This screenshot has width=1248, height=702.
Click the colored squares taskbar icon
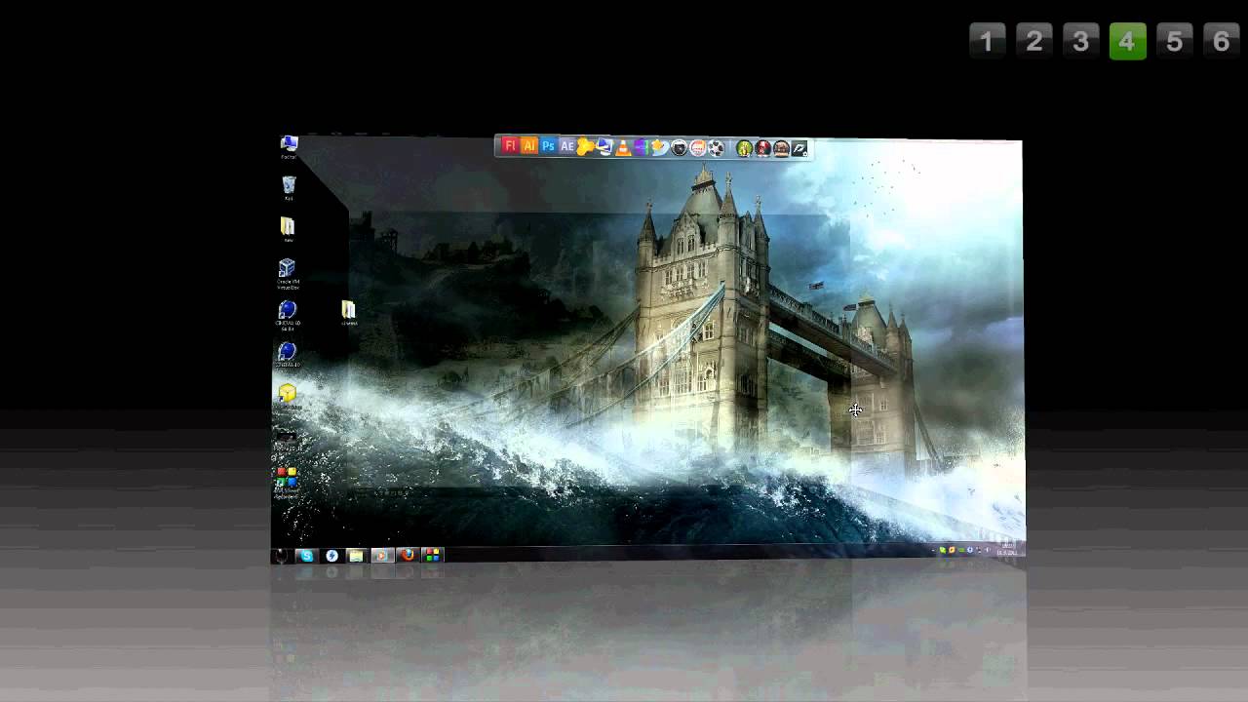[432, 556]
